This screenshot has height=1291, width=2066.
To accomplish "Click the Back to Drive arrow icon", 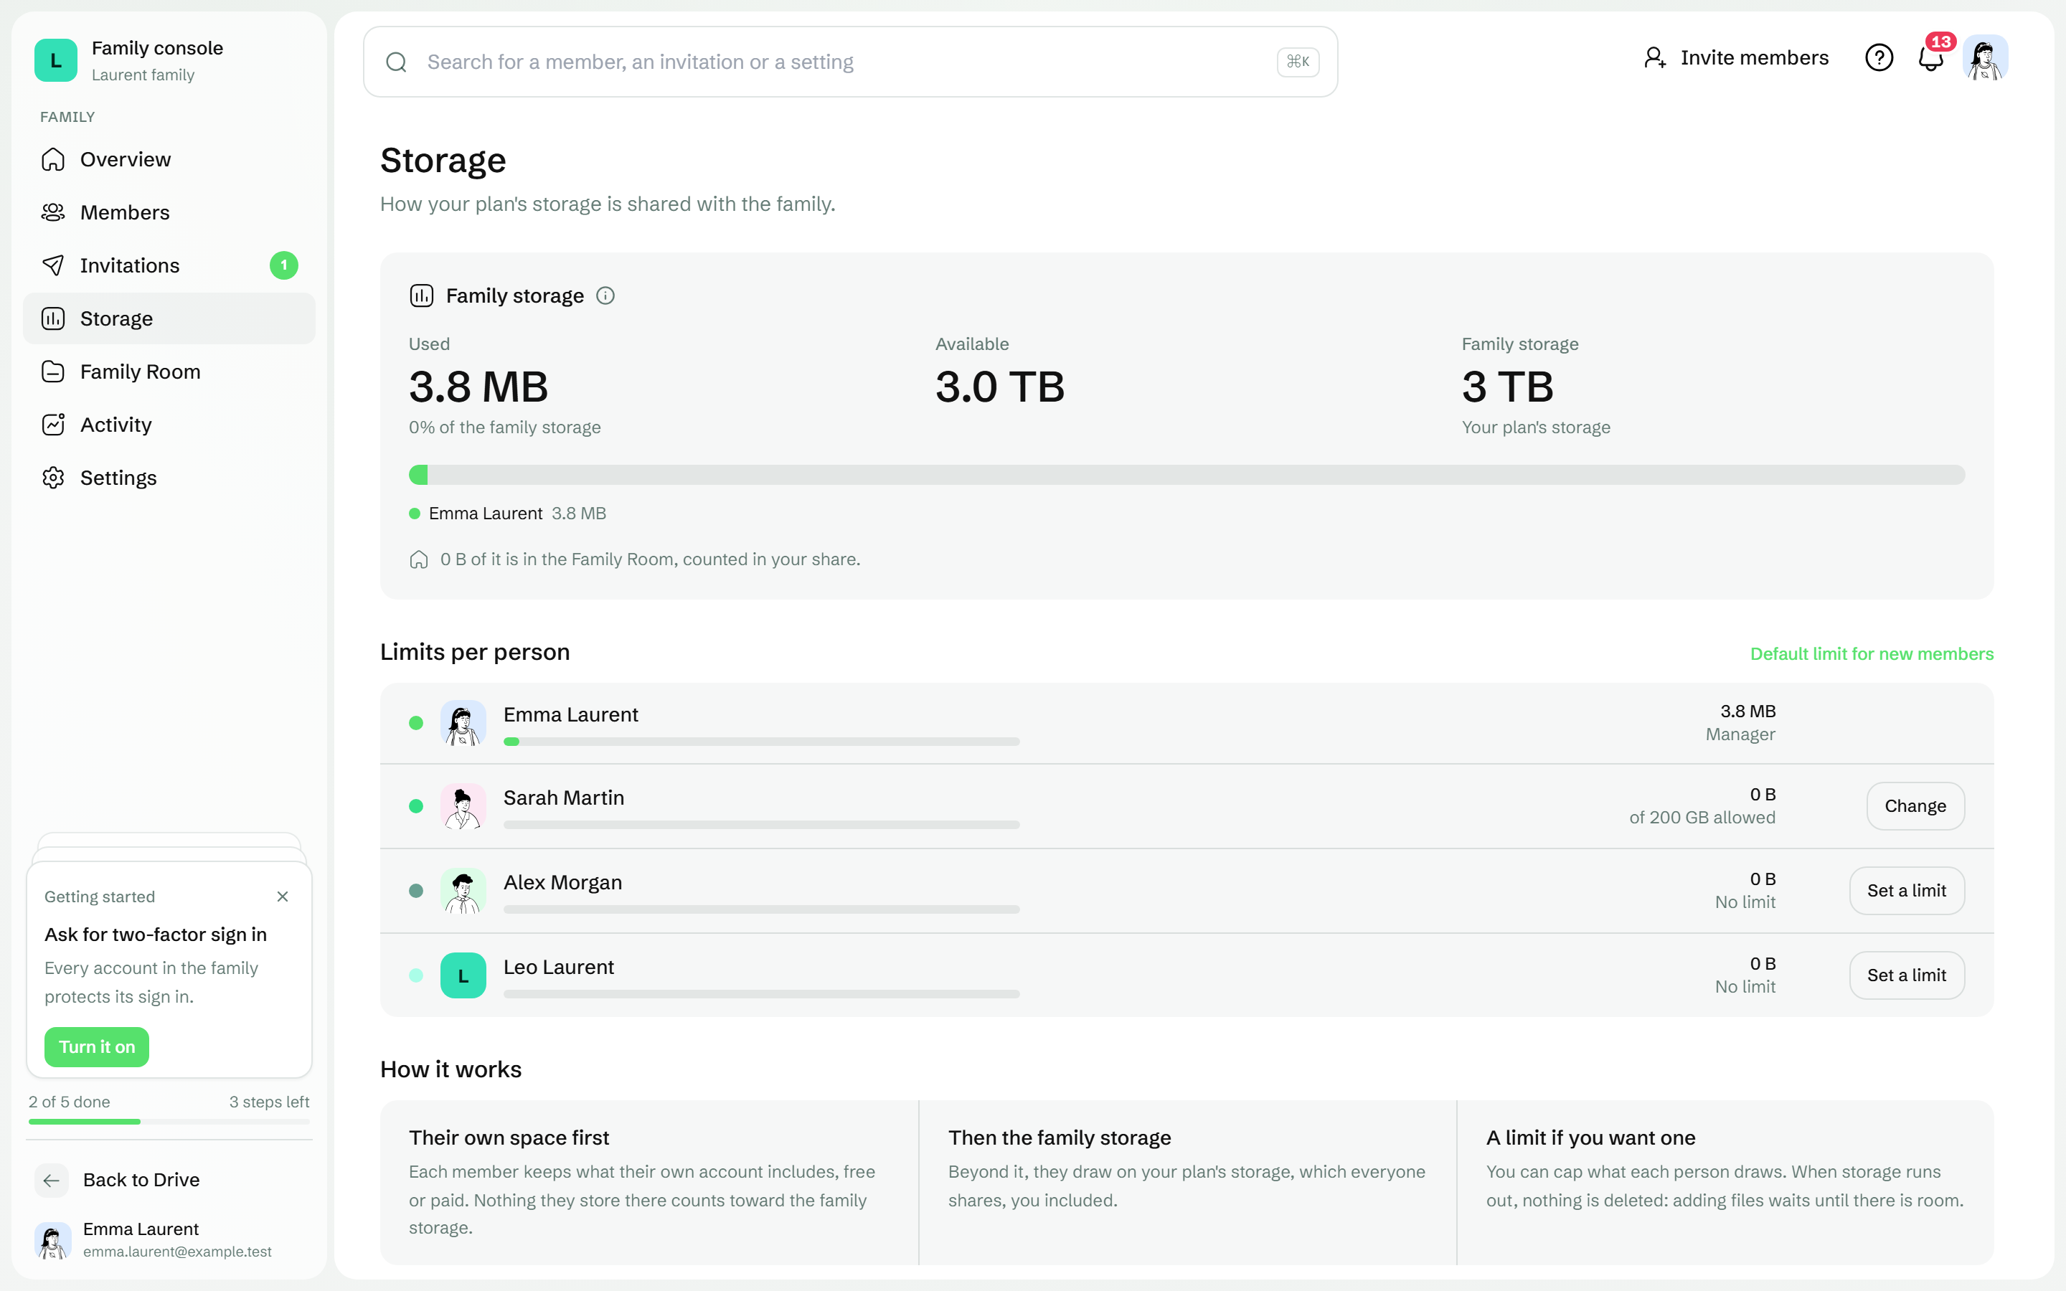I will click(51, 1180).
